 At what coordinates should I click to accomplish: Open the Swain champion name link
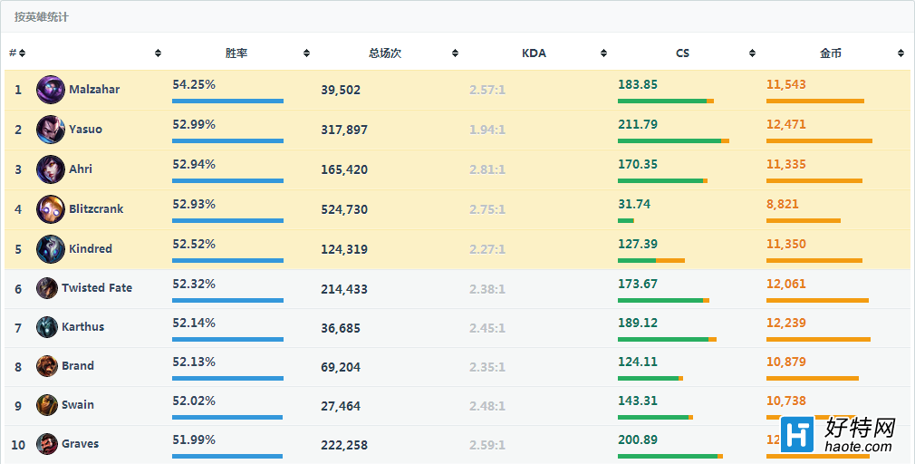pyautogui.click(x=78, y=405)
